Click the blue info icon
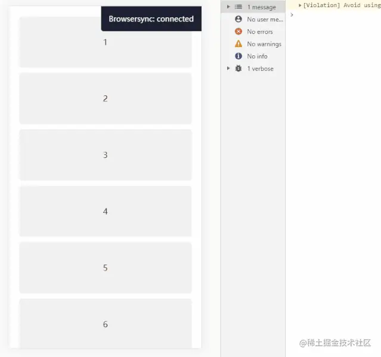The height and width of the screenshot is (357, 381). point(238,56)
